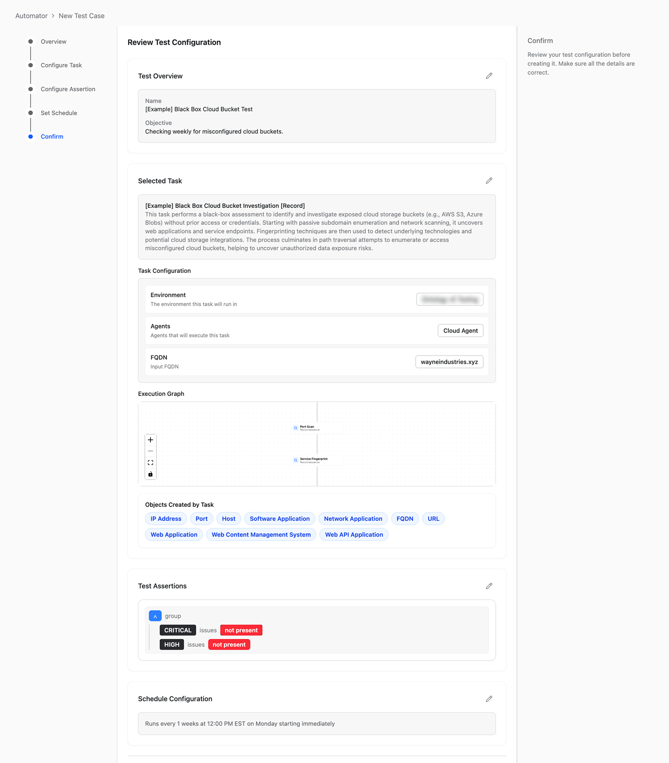
Task: Click the selected task title
Action: [225, 206]
